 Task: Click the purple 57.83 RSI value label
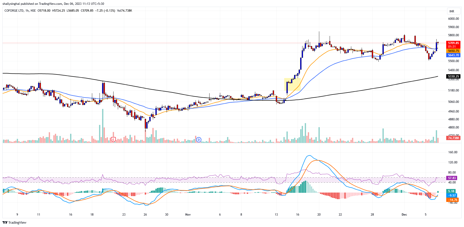(452, 178)
